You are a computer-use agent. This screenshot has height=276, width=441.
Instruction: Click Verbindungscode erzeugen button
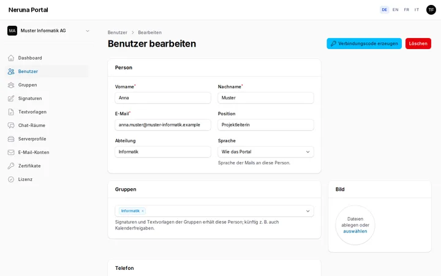click(364, 44)
